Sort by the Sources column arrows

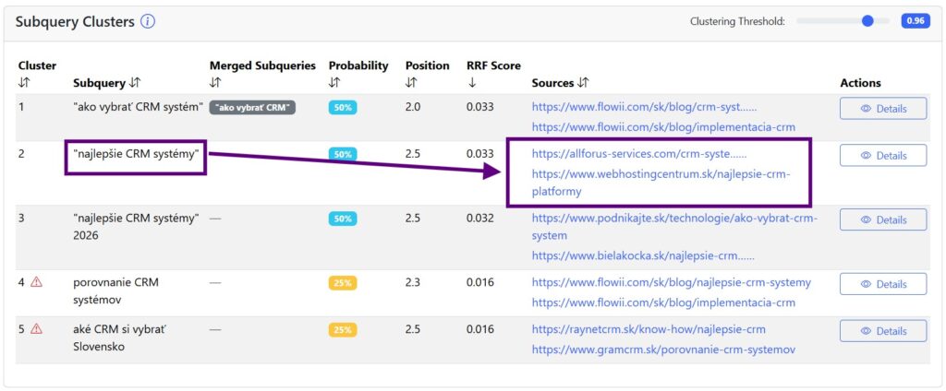click(583, 83)
